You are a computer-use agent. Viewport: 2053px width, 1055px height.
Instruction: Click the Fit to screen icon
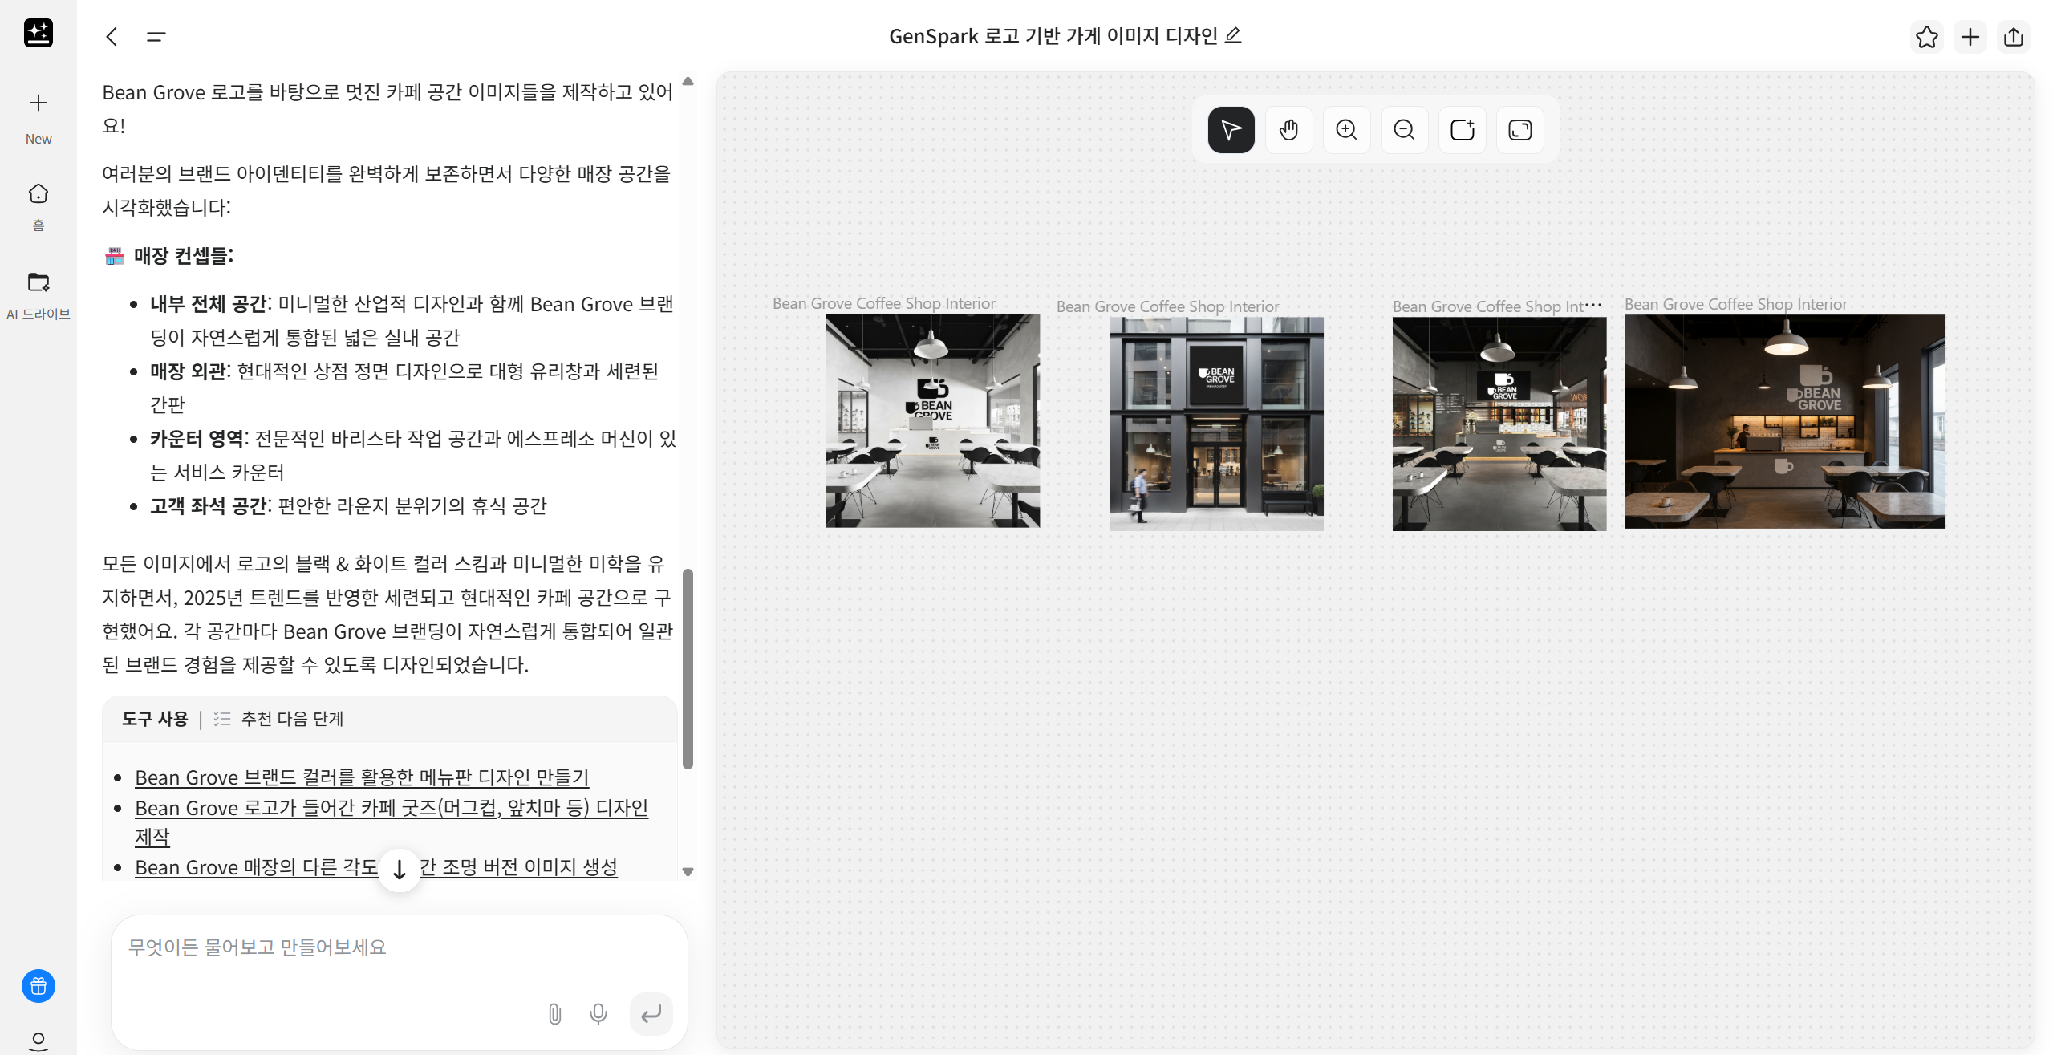point(1519,129)
